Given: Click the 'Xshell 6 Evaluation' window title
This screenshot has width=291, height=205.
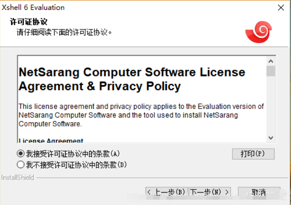Looking at the screenshot, I should point(33,8).
